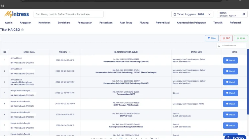Open the Rekonsiliasi menu
Viewport: 249px width, 139px height.
click(163, 23)
